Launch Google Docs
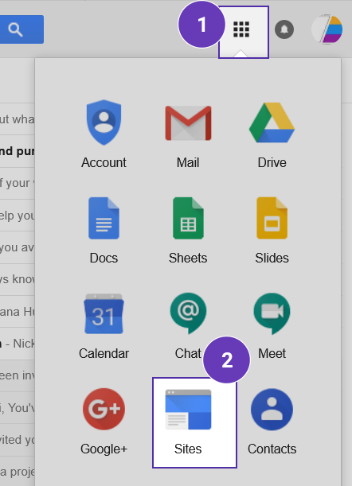 (104, 231)
